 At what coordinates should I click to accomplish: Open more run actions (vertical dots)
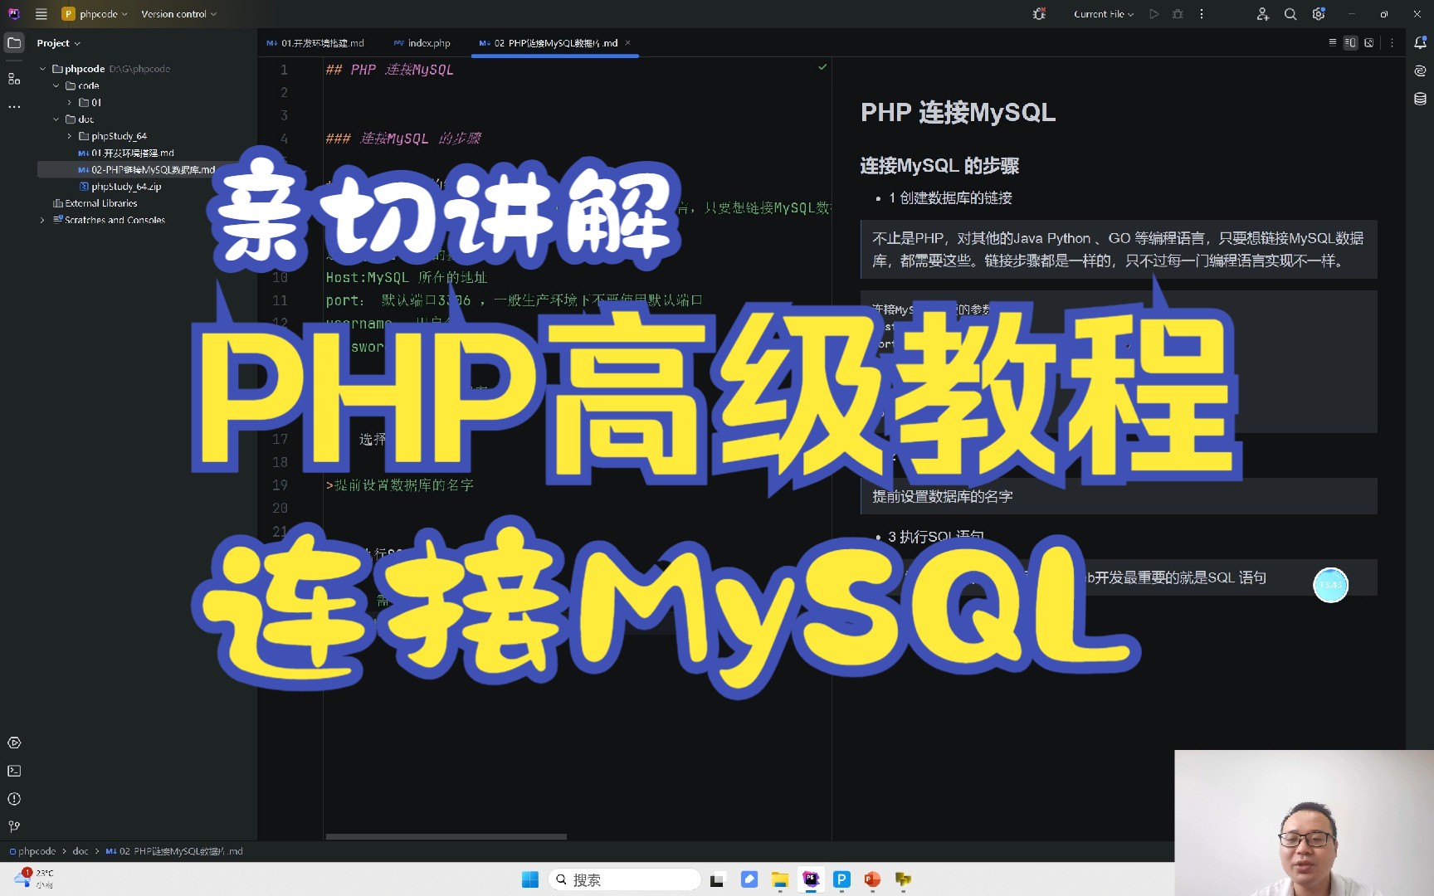[1201, 14]
